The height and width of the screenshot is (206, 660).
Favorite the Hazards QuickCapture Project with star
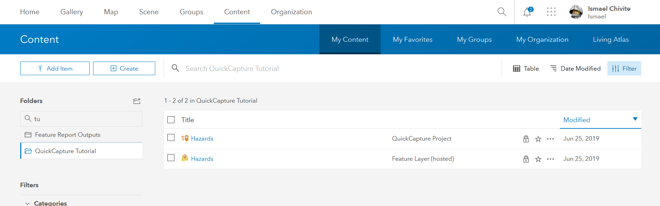pyautogui.click(x=538, y=139)
